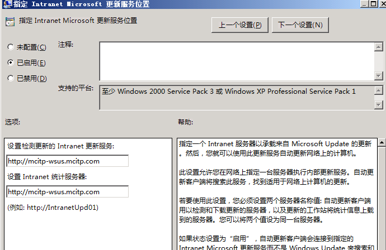Click down arrow of the 注释 scrollbar
The image size is (386, 250).
378,76
